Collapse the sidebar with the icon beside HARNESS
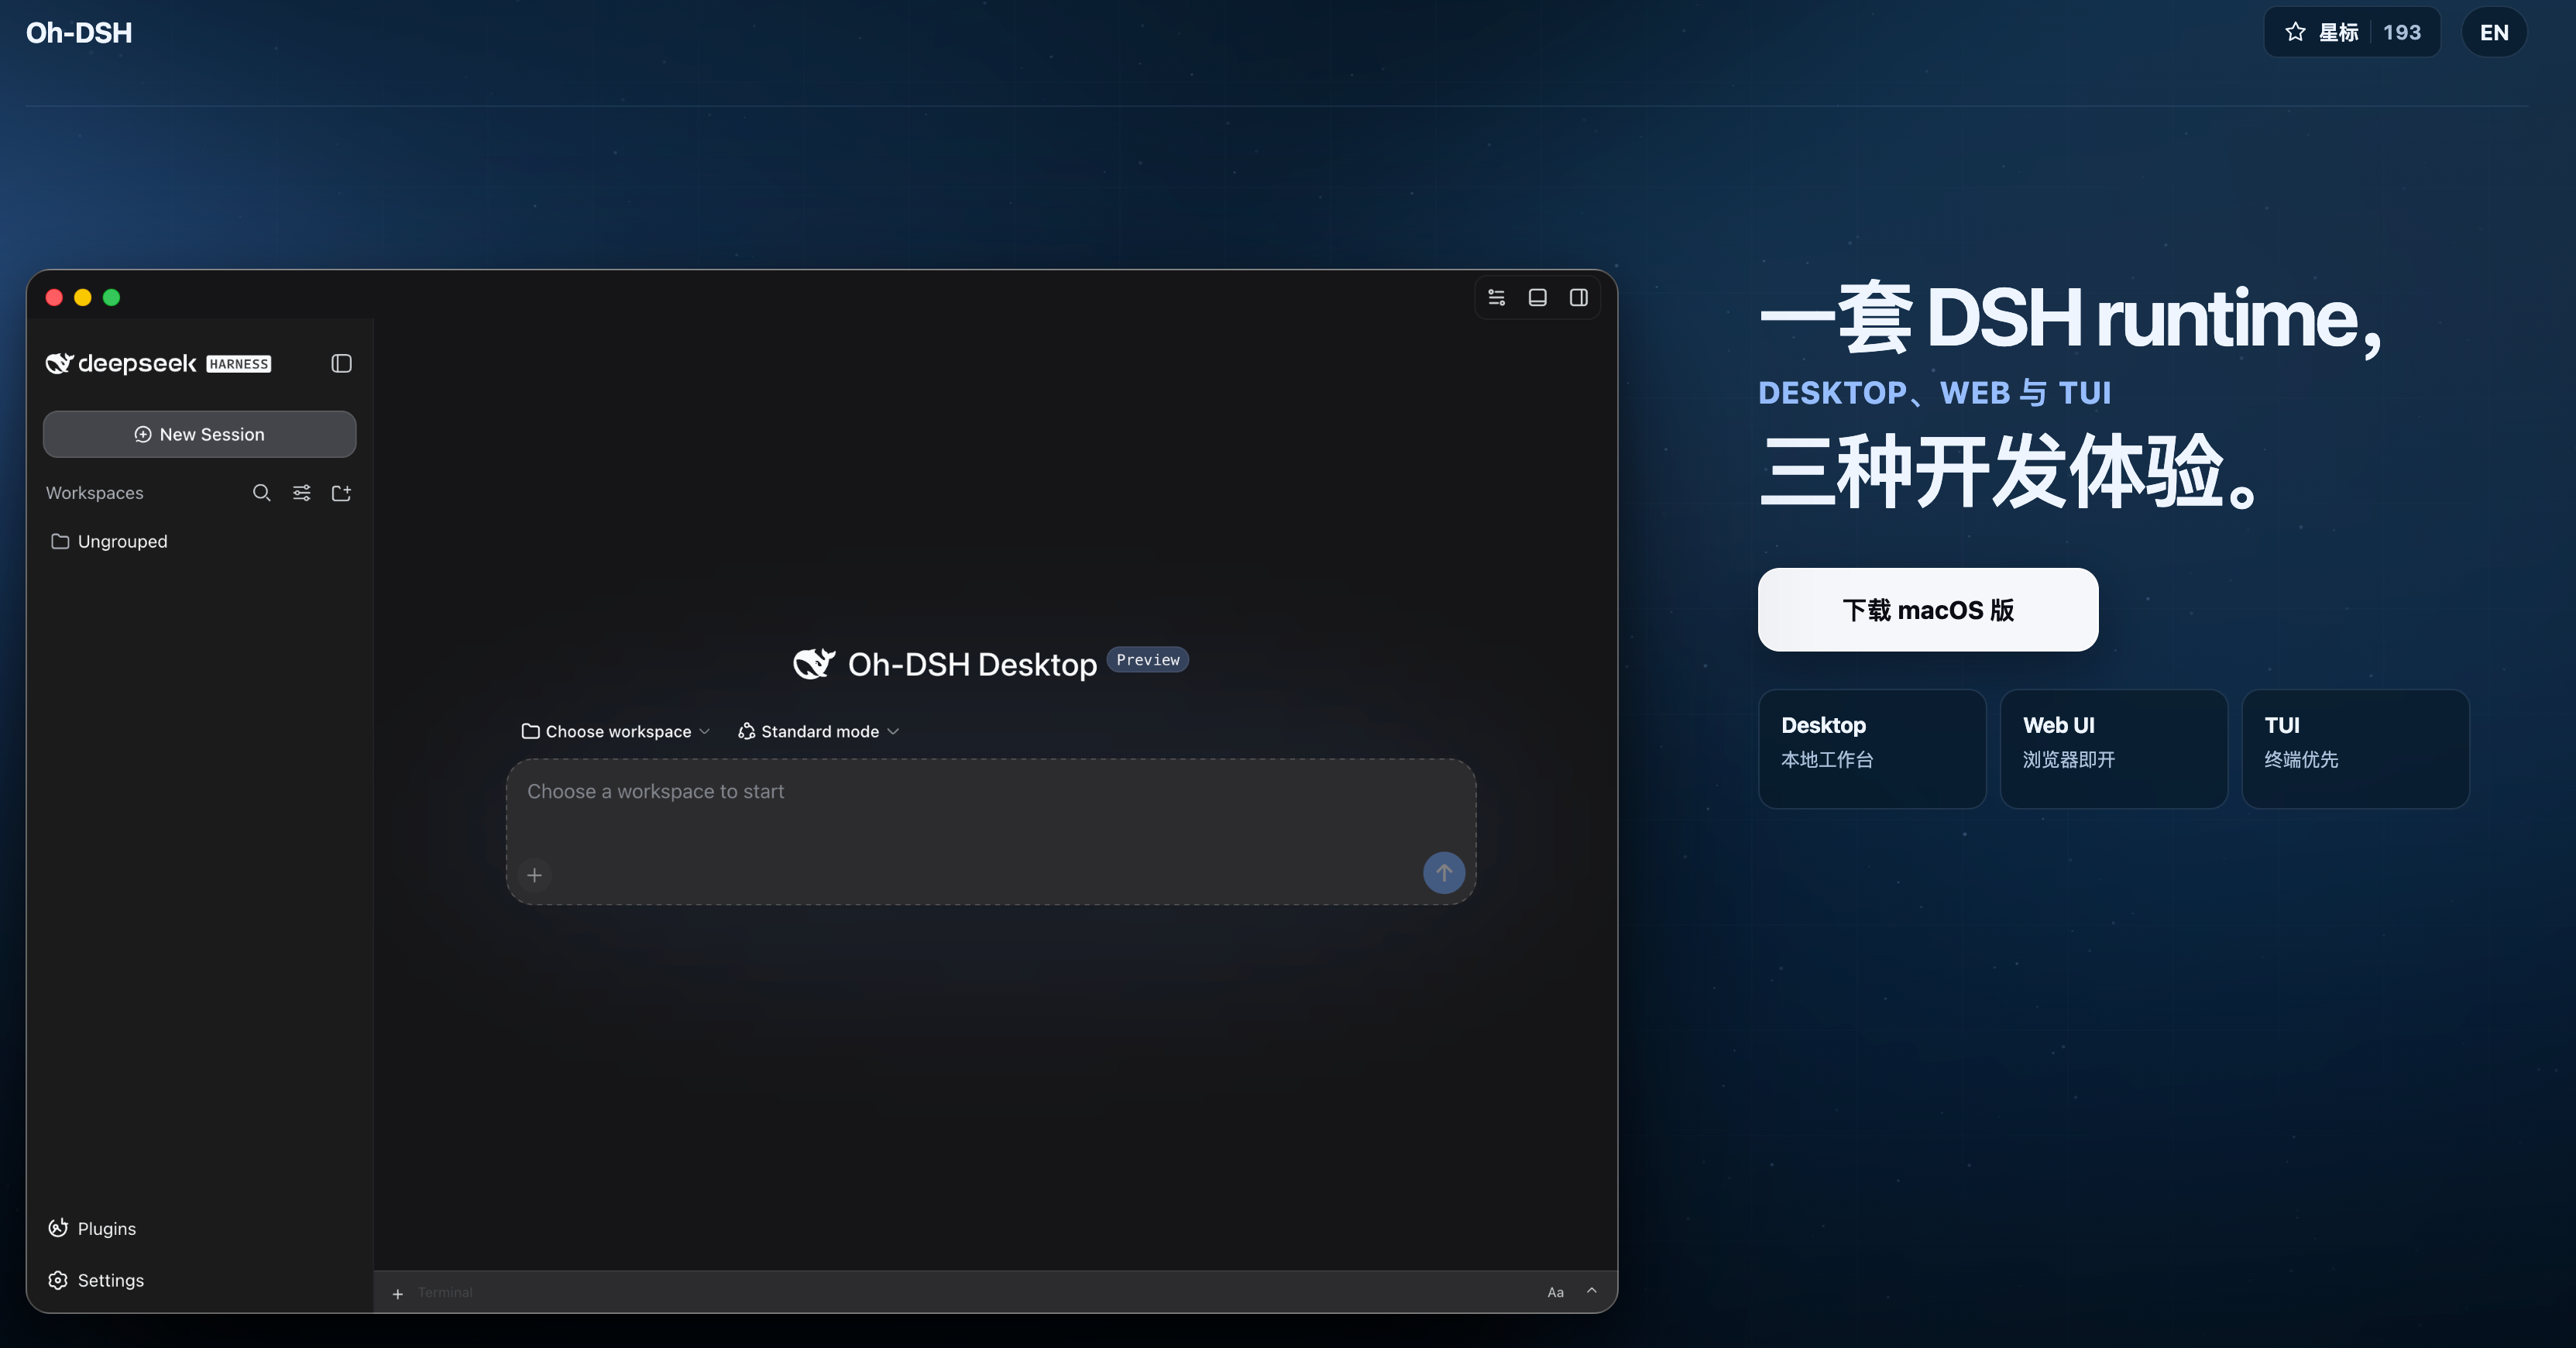The width and height of the screenshot is (2576, 1348). pos(341,363)
